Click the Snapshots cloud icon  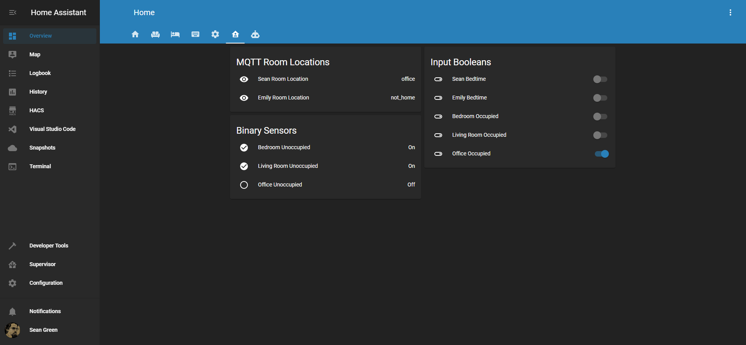click(x=12, y=148)
